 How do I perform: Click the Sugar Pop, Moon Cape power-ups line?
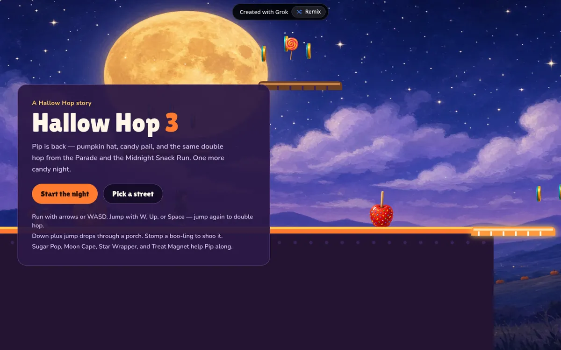coord(132,246)
